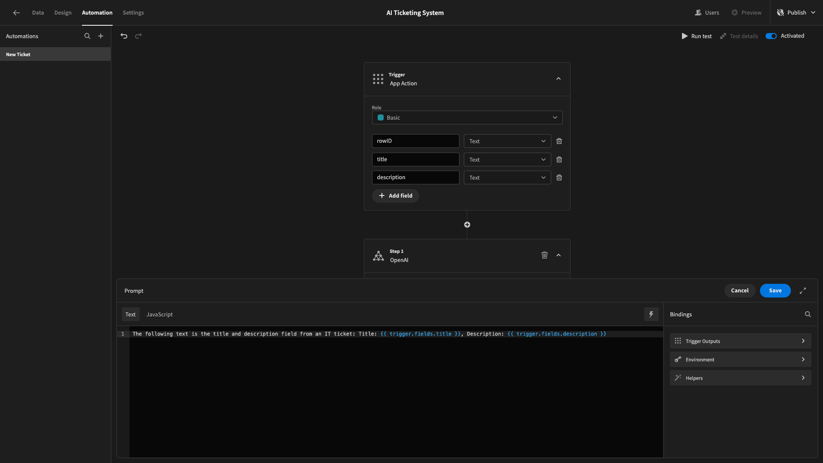Open the Role dropdown showing Basic

click(467, 117)
